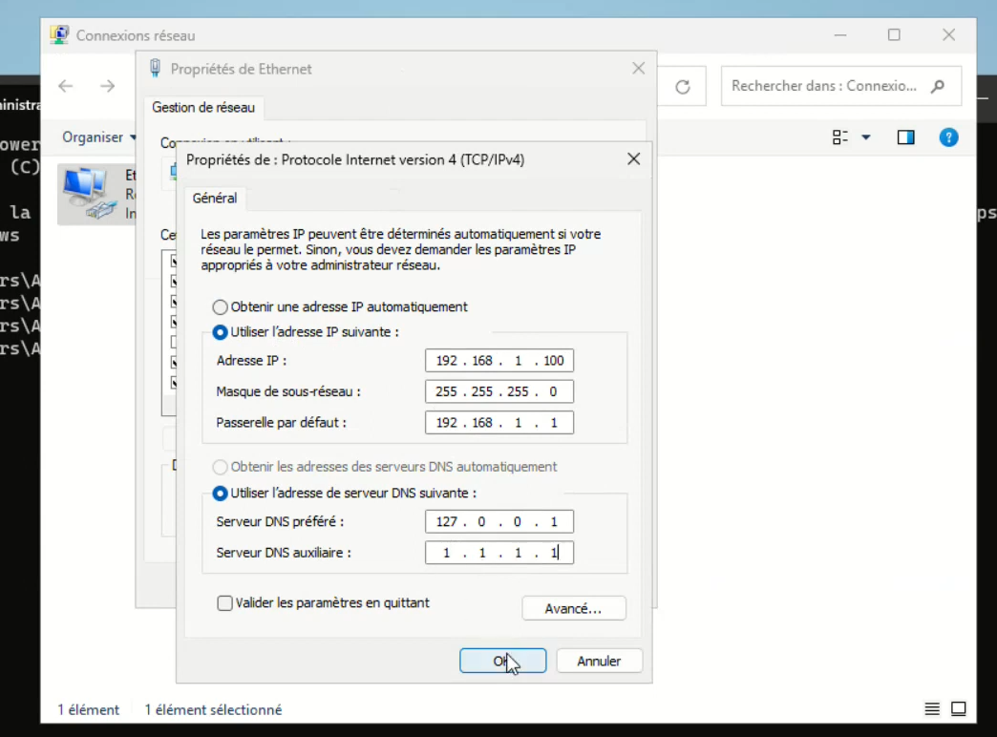Click the search magnifier icon
This screenshot has width=997, height=737.
pyautogui.click(x=939, y=86)
